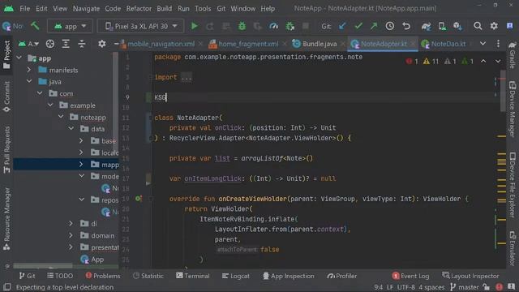Screen dimensions: 519x292
Task: Collapse the app module node
Action: (19, 58)
